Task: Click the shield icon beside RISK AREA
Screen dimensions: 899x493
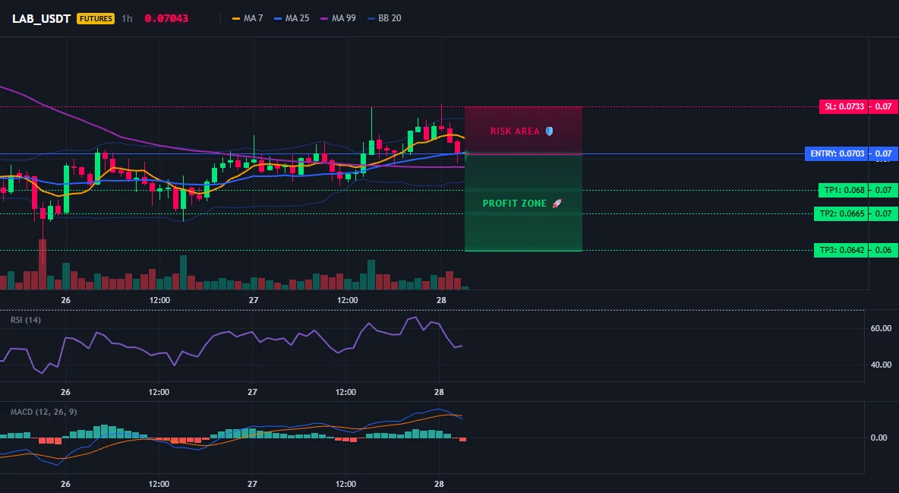Action: click(x=549, y=131)
